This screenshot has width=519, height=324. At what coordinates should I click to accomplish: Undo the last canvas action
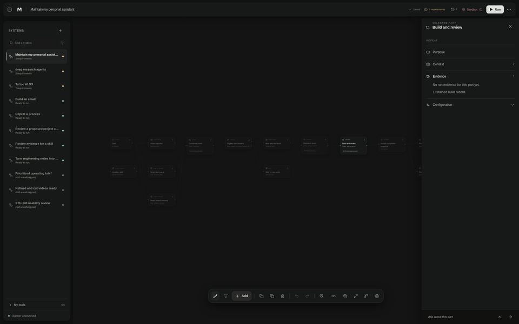tap(297, 296)
